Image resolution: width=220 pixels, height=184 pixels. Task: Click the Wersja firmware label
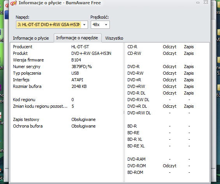click(x=28, y=60)
